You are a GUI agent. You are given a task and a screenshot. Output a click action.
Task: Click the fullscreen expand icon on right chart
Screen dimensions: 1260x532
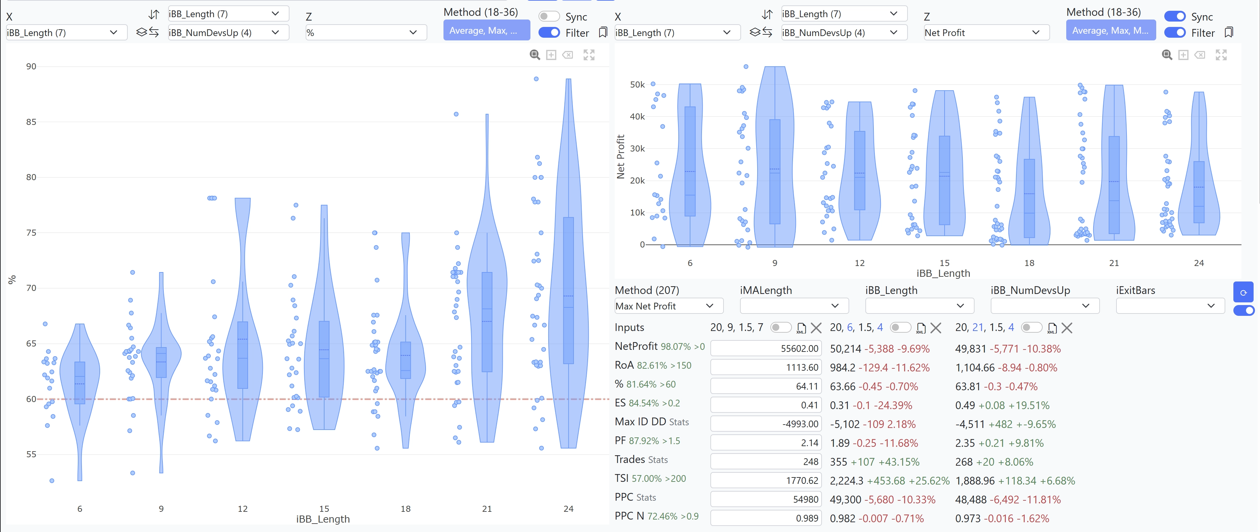coord(1221,55)
